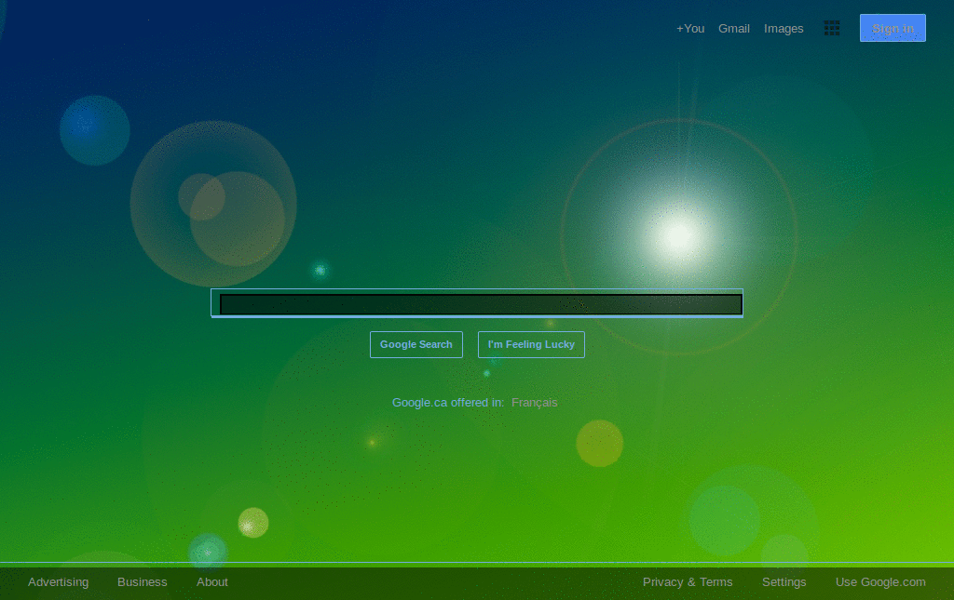The height and width of the screenshot is (600, 954).
Task: Open the +You link
Action: click(x=690, y=29)
